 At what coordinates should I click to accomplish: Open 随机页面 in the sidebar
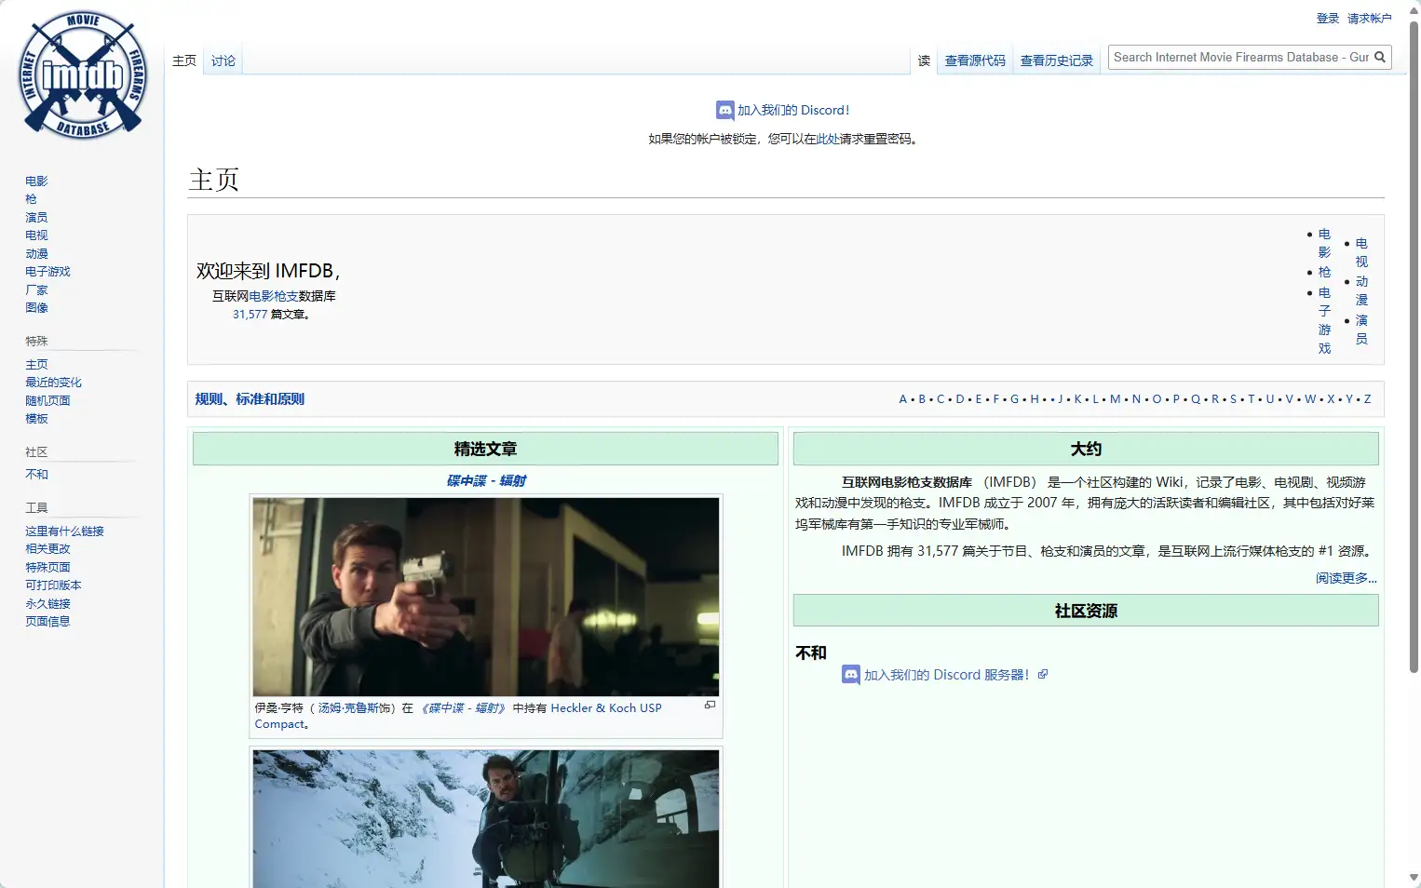pos(47,401)
